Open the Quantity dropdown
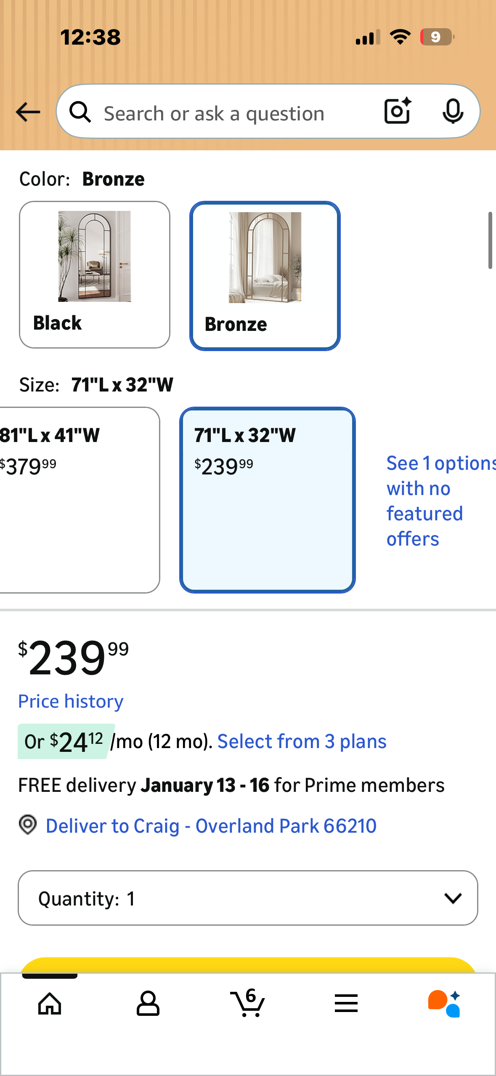The image size is (496, 1076). (x=248, y=898)
